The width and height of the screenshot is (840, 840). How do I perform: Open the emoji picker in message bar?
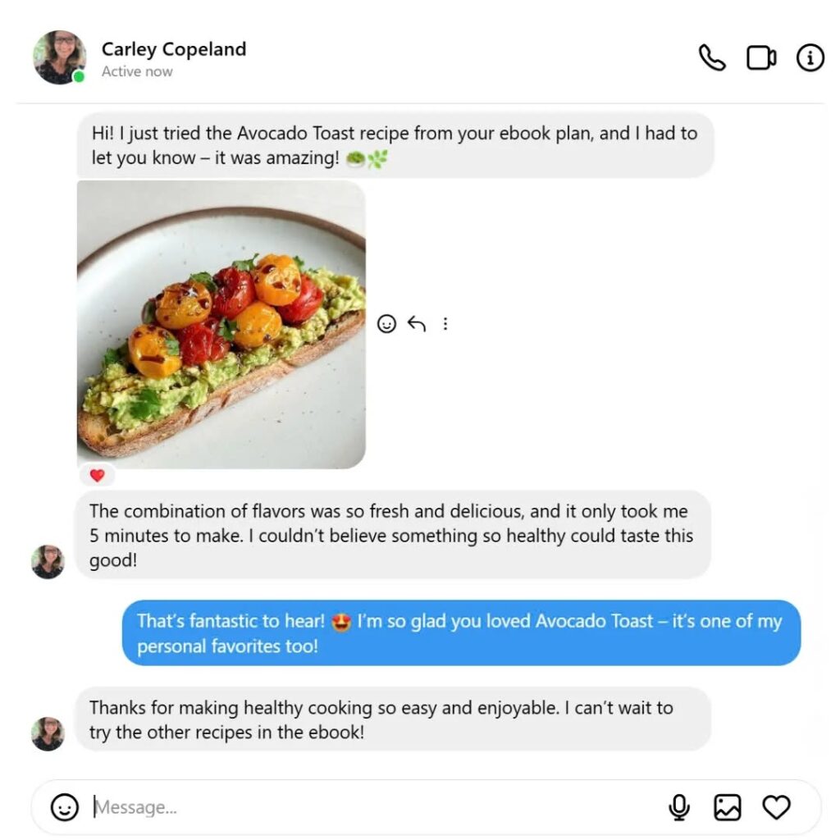click(64, 807)
